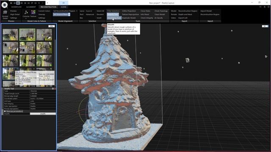Viewport: 271px width, 152px height.
Task: Click Invert selection
Action: click(99, 18)
